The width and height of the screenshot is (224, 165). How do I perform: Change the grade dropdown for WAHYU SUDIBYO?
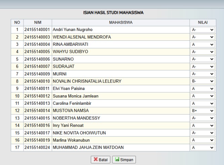[203, 52]
